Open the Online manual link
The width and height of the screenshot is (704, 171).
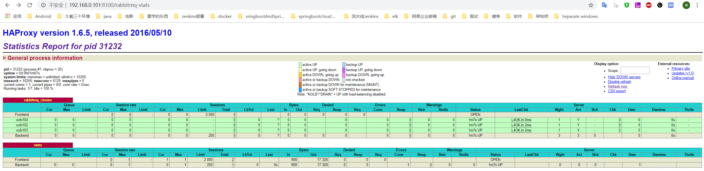coord(683,78)
